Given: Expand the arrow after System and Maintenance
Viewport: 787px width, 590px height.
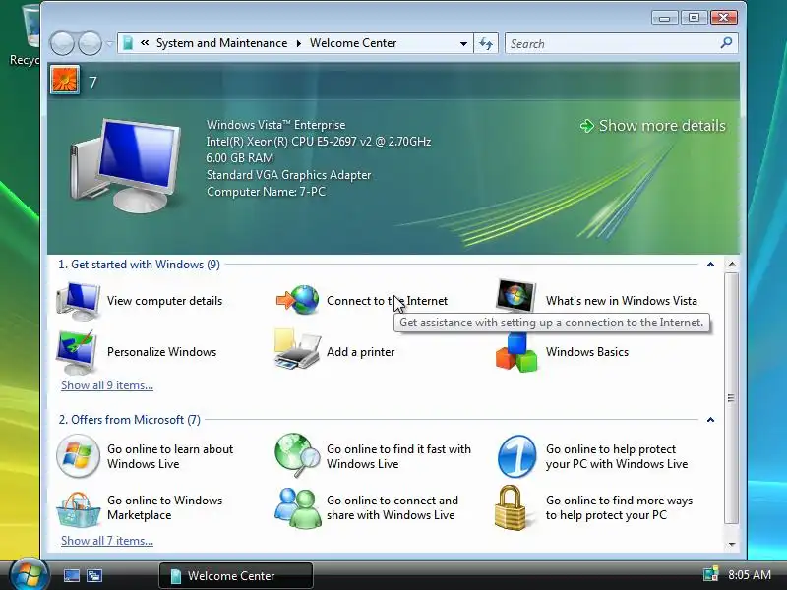Looking at the screenshot, I should click(x=299, y=43).
